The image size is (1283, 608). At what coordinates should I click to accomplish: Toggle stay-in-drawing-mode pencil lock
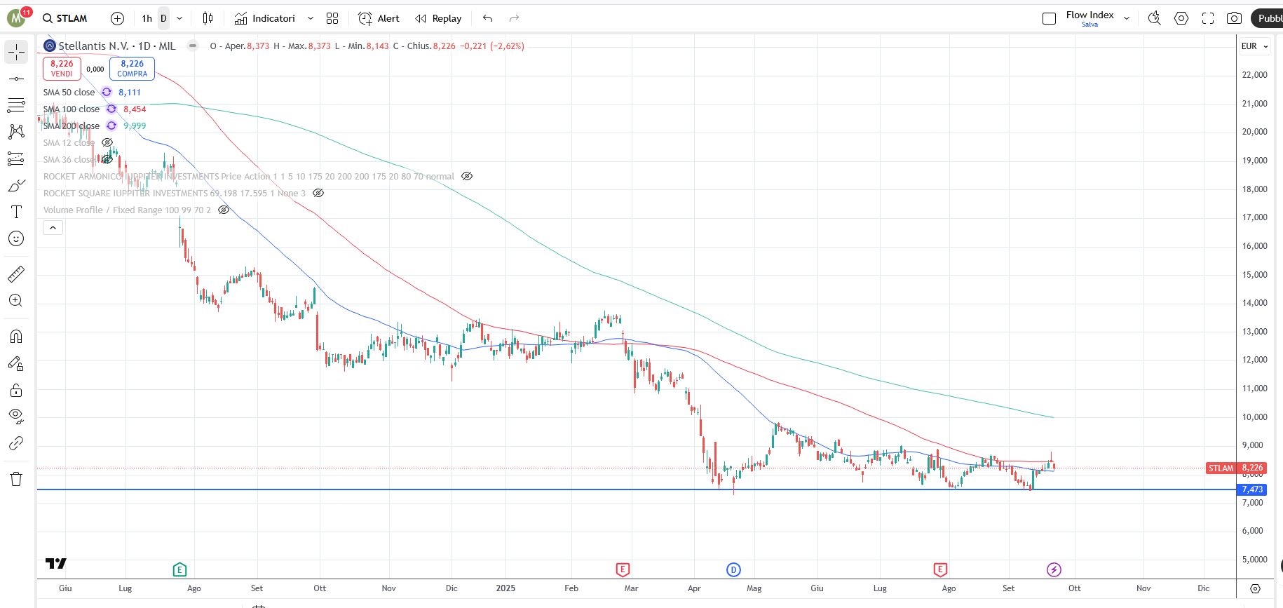(16, 363)
